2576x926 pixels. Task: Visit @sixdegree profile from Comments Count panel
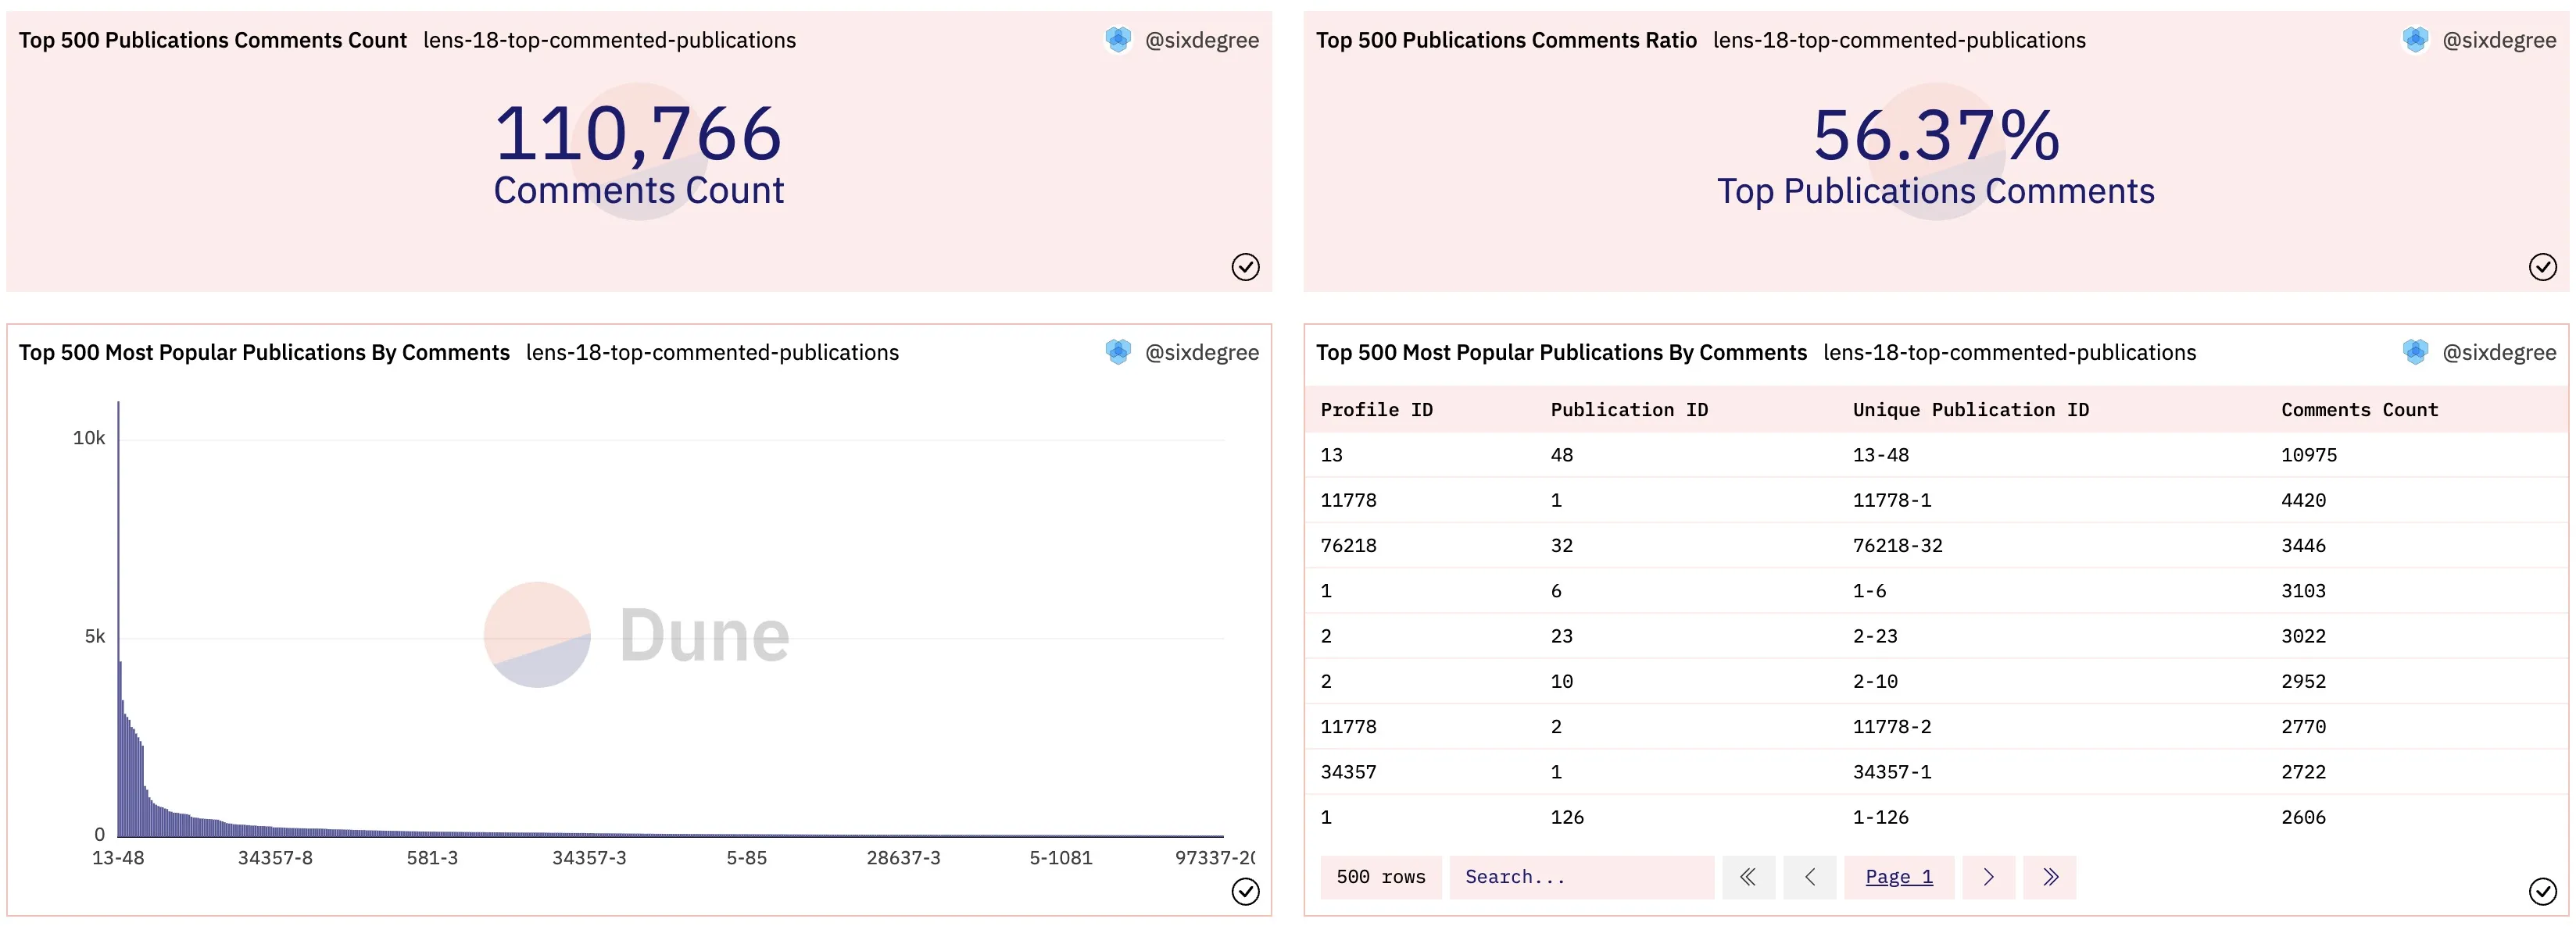(1202, 40)
